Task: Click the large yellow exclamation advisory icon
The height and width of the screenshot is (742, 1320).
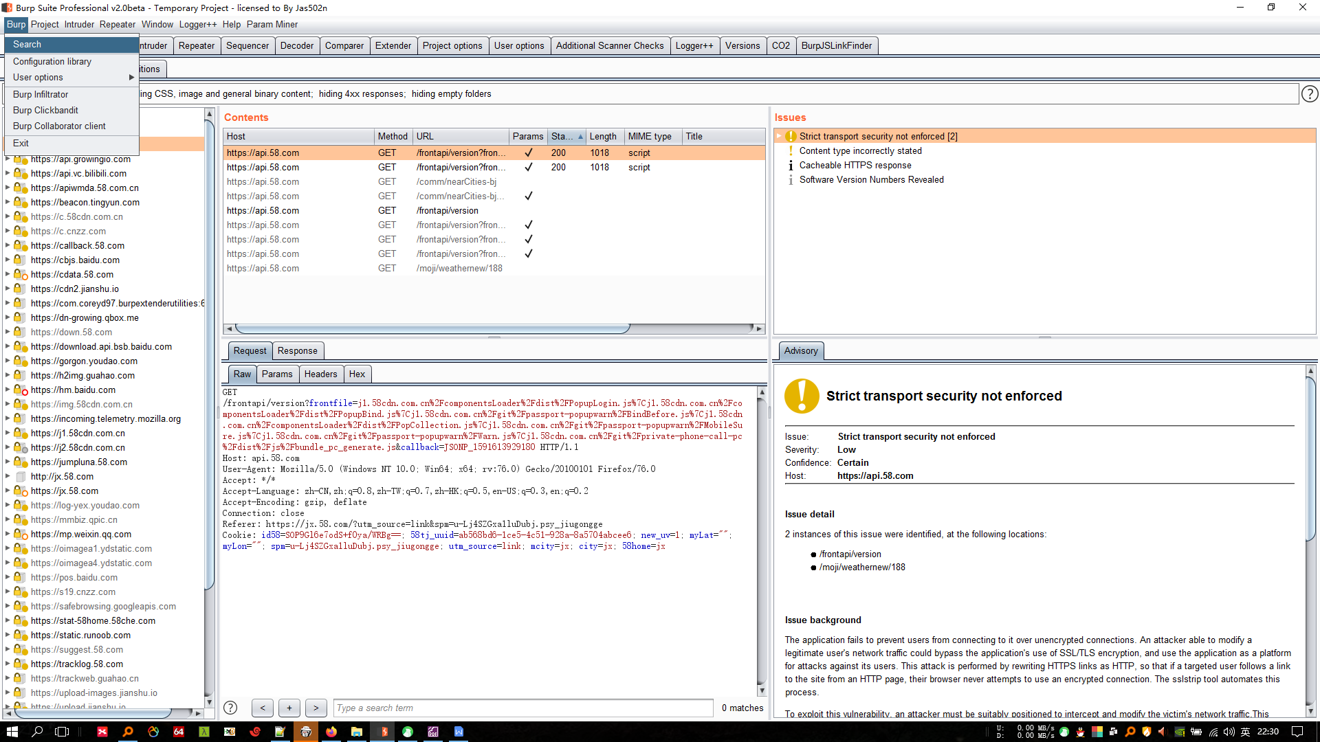Action: pyautogui.click(x=802, y=396)
